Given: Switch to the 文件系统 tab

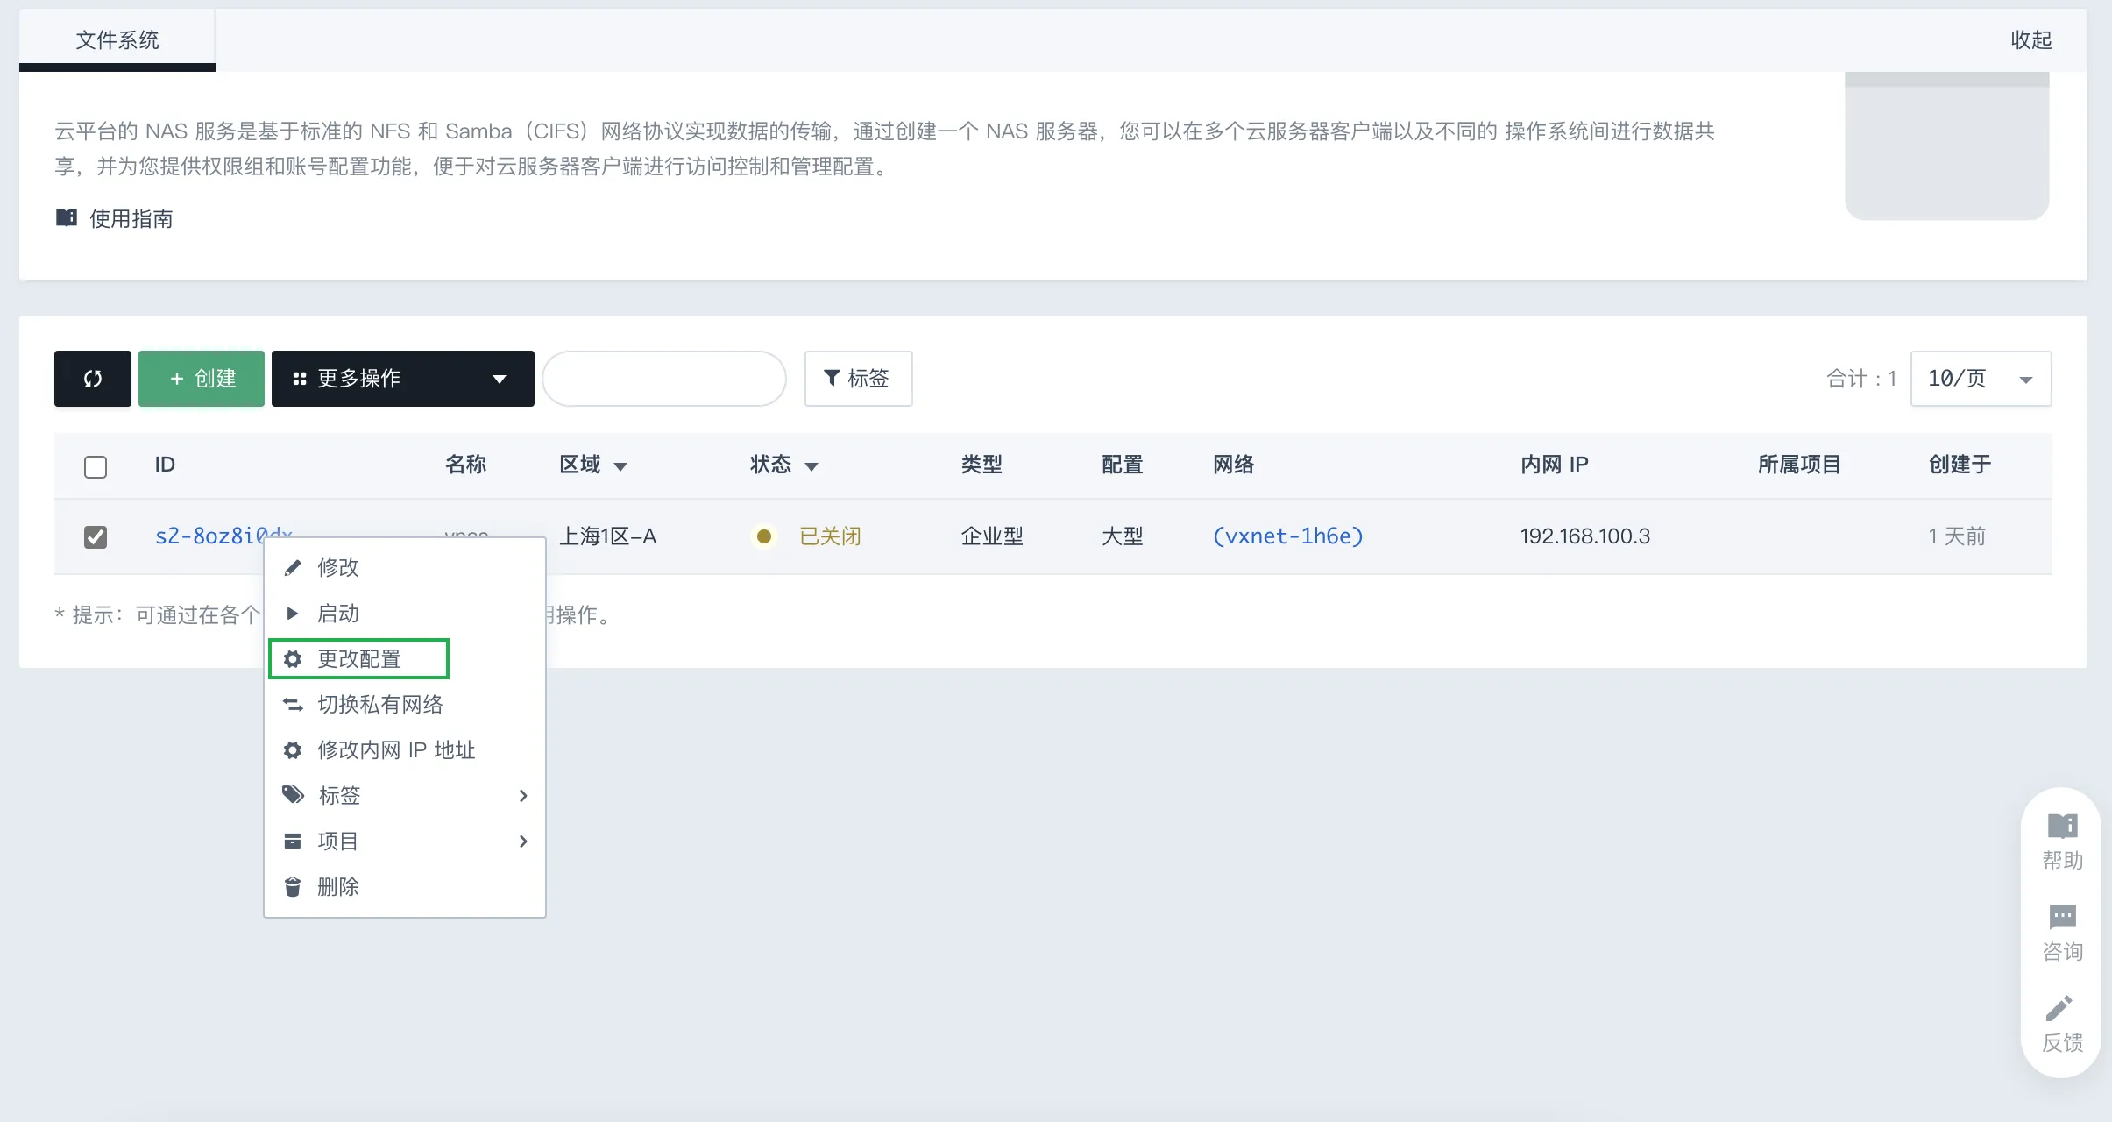Looking at the screenshot, I should pos(117,39).
